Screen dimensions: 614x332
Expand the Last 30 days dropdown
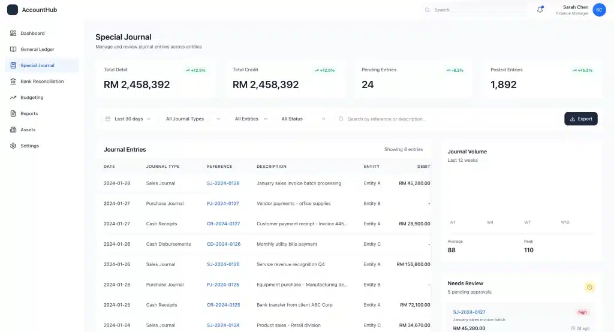click(x=128, y=119)
